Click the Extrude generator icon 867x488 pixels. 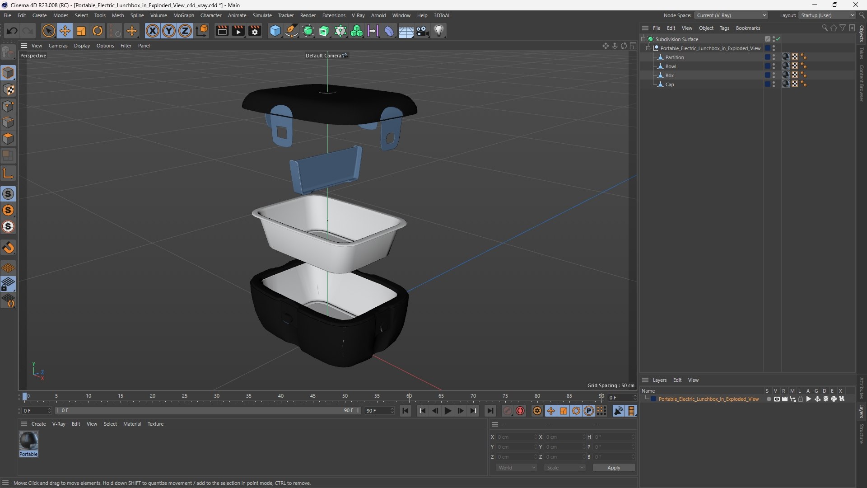(x=324, y=31)
